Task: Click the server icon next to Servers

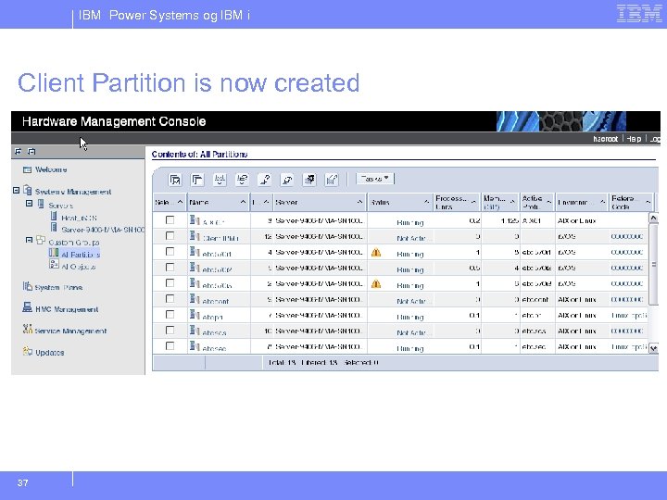Action: [x=41, y=204]
